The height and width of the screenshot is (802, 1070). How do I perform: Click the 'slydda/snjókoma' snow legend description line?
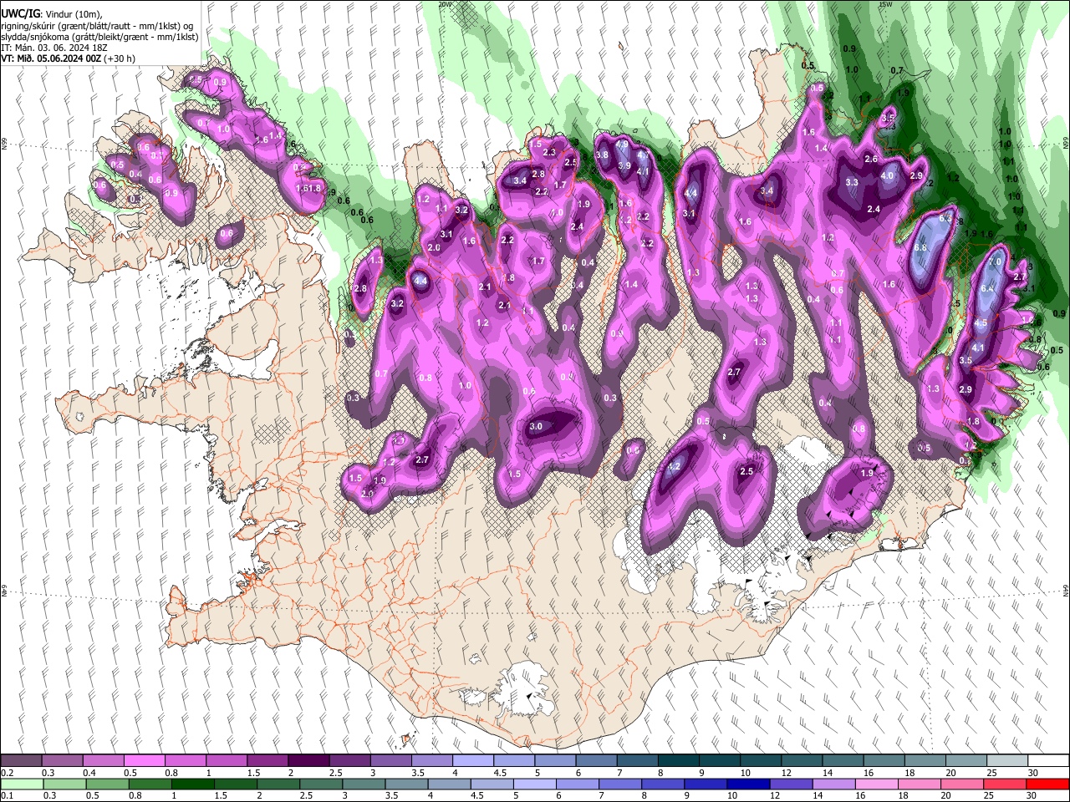[x=100, y=37]
